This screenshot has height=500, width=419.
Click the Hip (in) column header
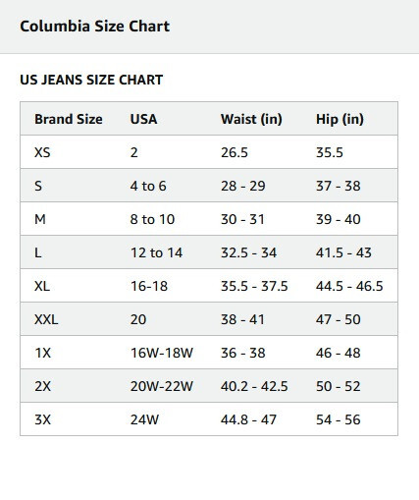tap(340, 119)
